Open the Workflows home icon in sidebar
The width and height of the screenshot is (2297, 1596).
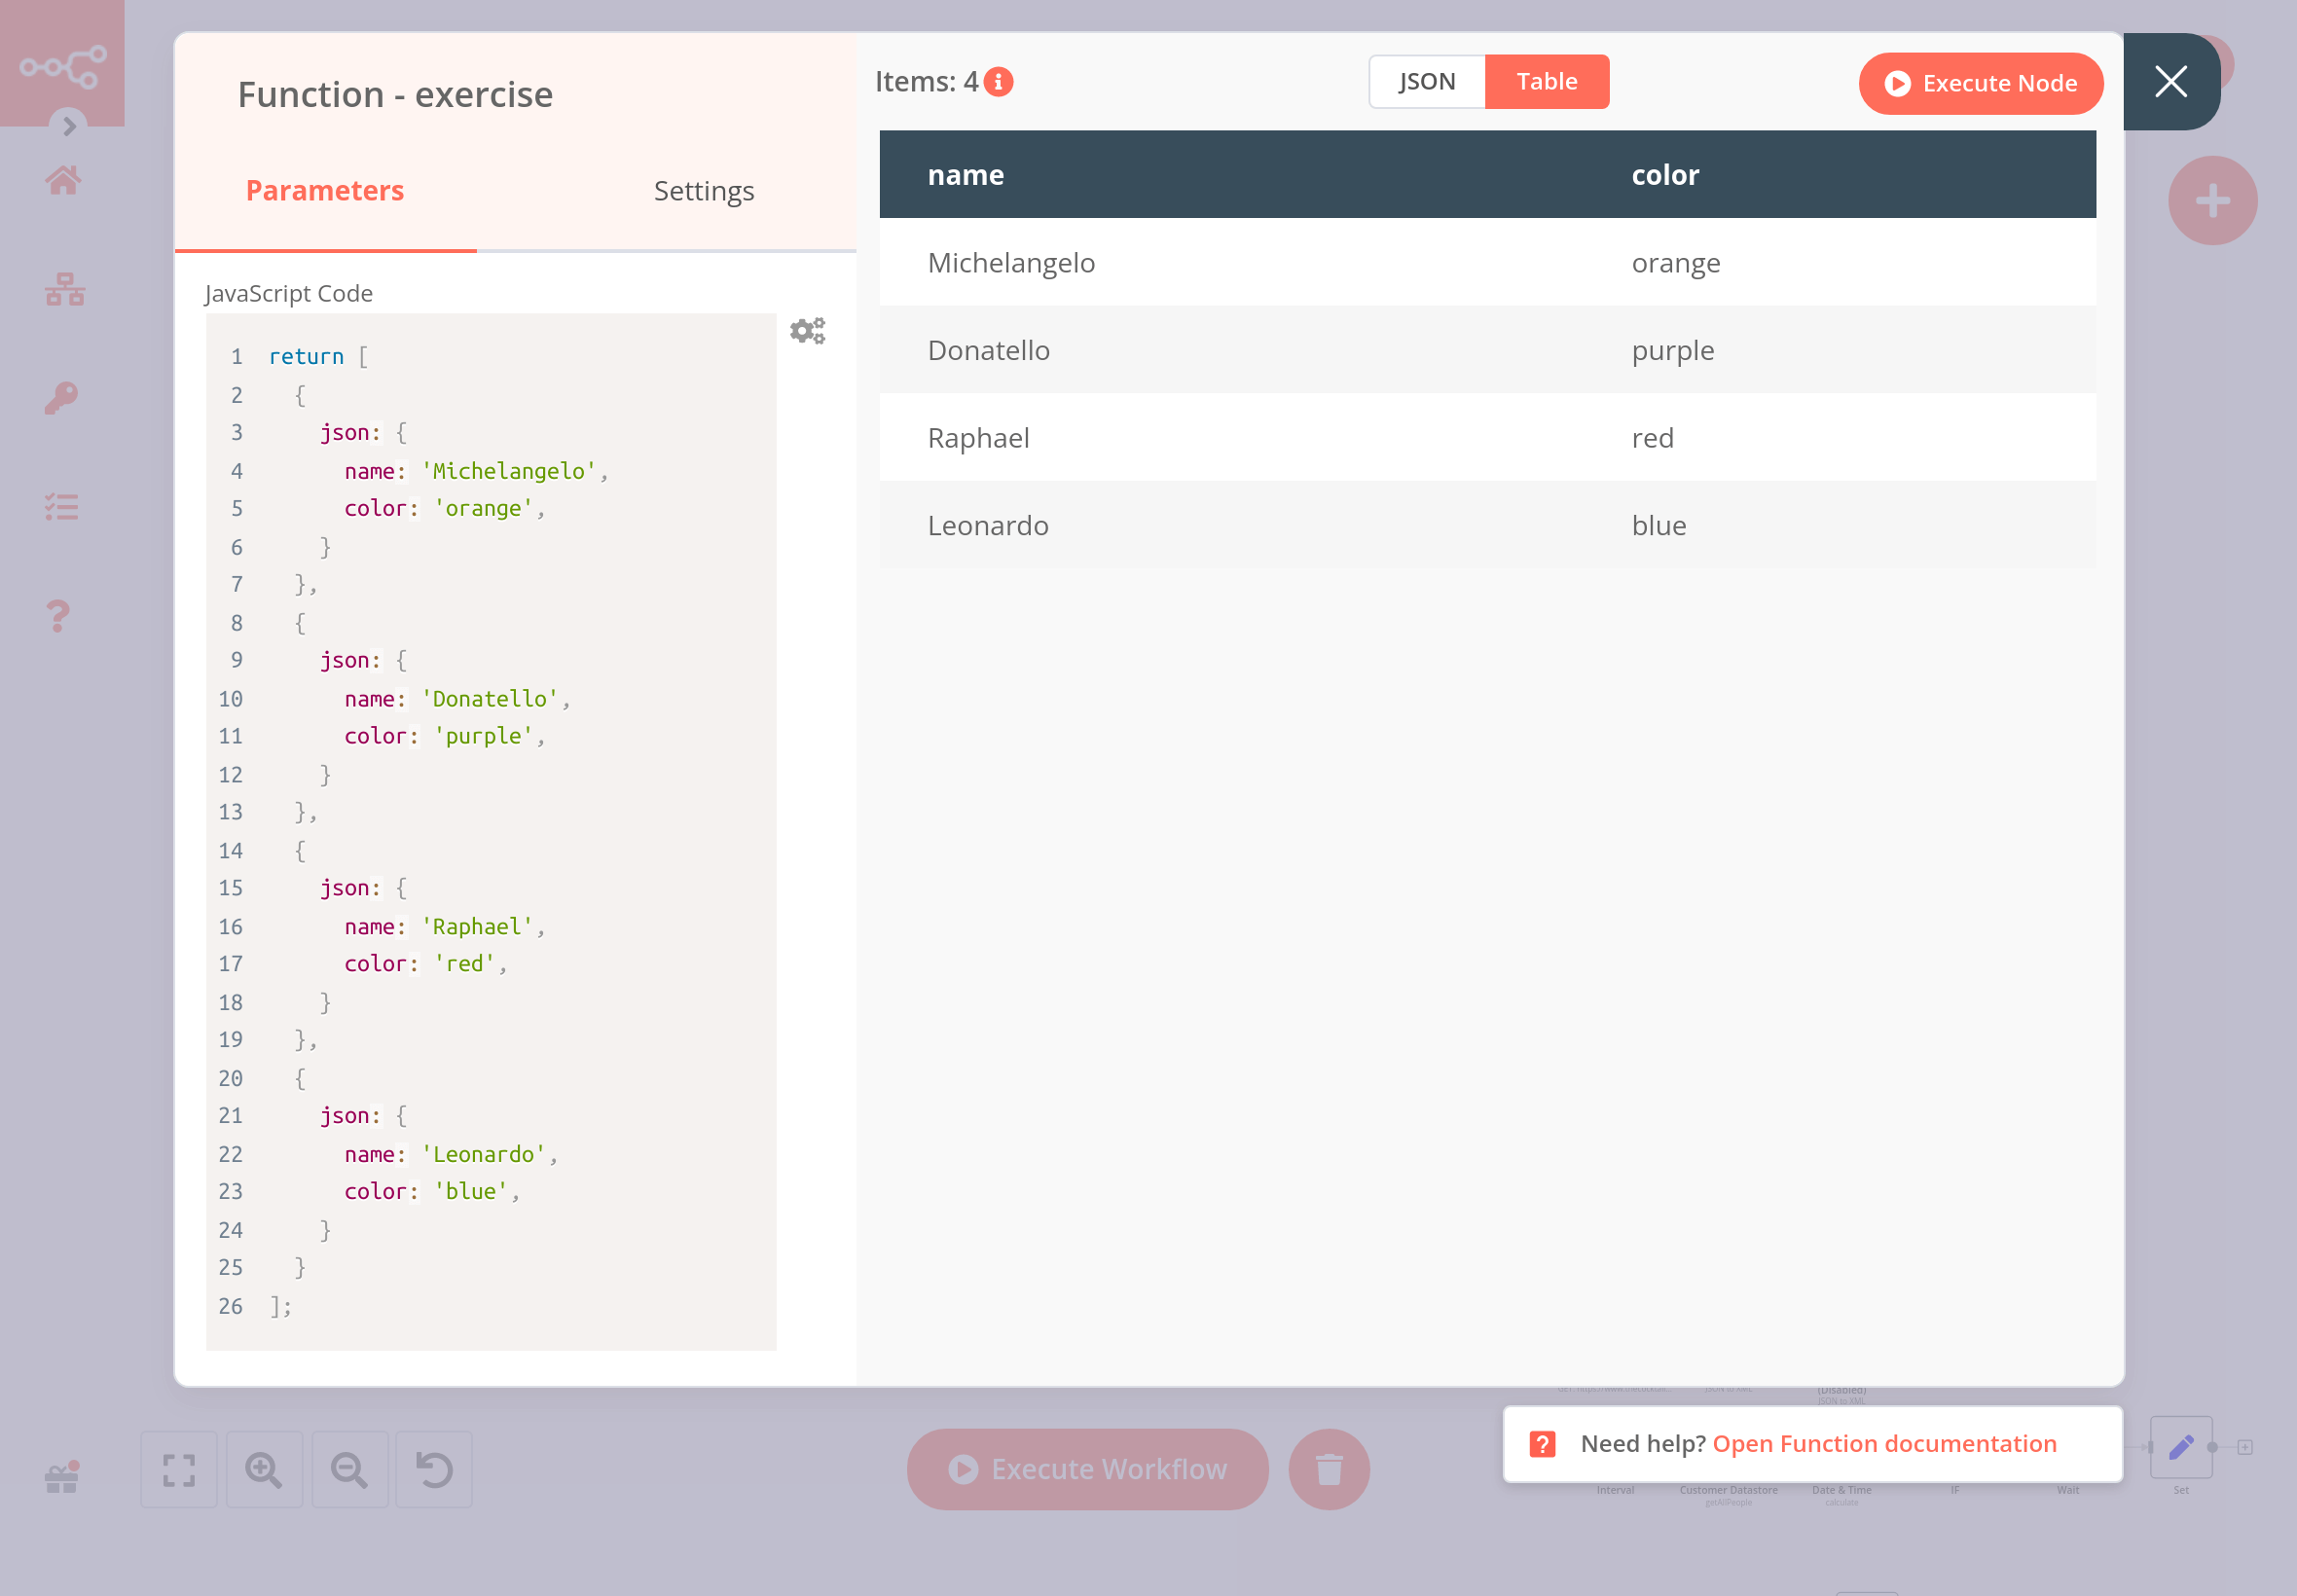coord(63,181)
